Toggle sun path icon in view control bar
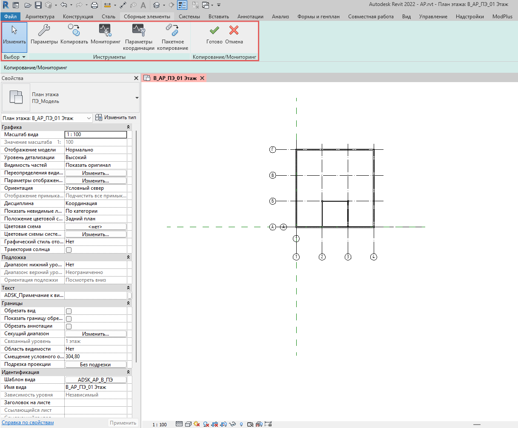518x428 pixels. 197,424
